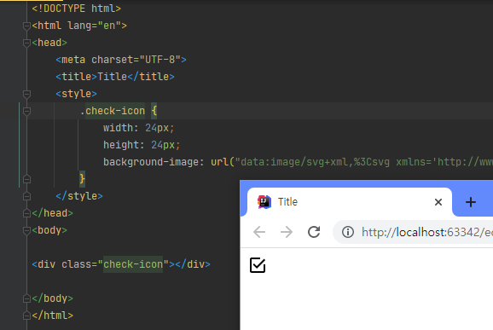Click fold marker beside closing head tag
Image resolution: width=493 pixels, height=330 pixels.
[26, 213]
